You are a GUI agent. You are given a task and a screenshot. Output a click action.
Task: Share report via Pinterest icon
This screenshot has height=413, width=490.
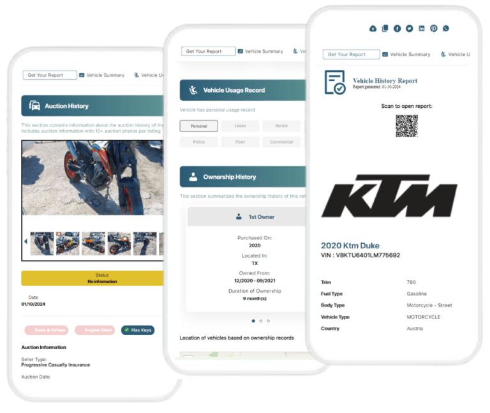[433, 29]
